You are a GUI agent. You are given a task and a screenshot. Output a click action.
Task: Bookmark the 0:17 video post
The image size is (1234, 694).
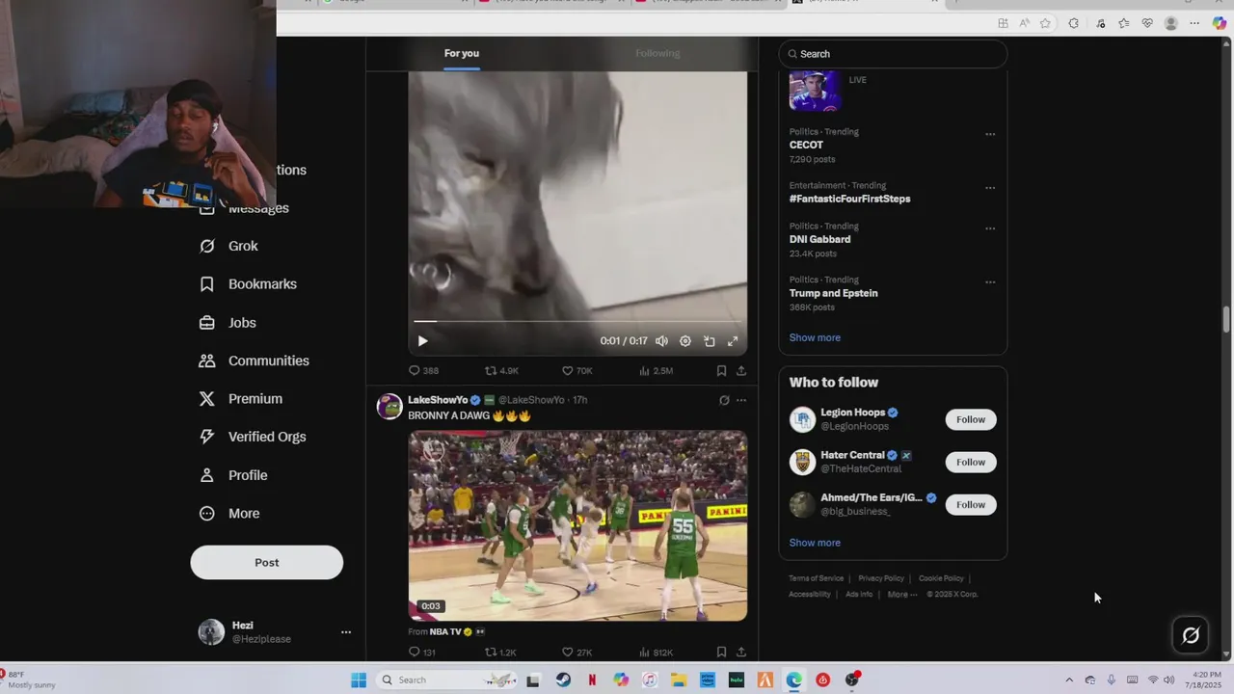tap(721, 370)
